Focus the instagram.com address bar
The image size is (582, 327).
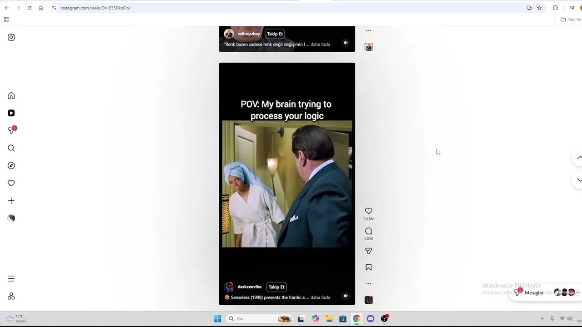[x=291, y=8]
